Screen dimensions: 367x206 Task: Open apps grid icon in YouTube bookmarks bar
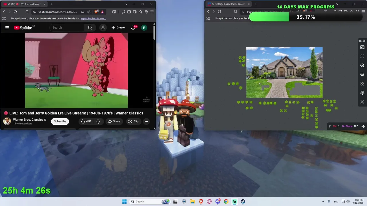(4, 19)
